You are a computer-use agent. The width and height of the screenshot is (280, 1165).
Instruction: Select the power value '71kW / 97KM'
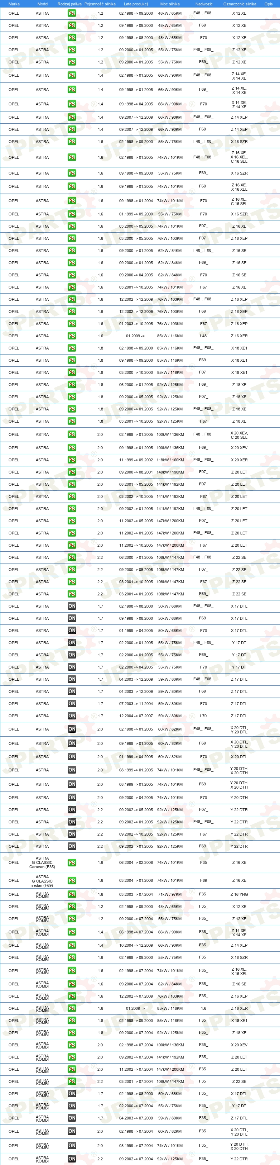click(x=170, y=895)
